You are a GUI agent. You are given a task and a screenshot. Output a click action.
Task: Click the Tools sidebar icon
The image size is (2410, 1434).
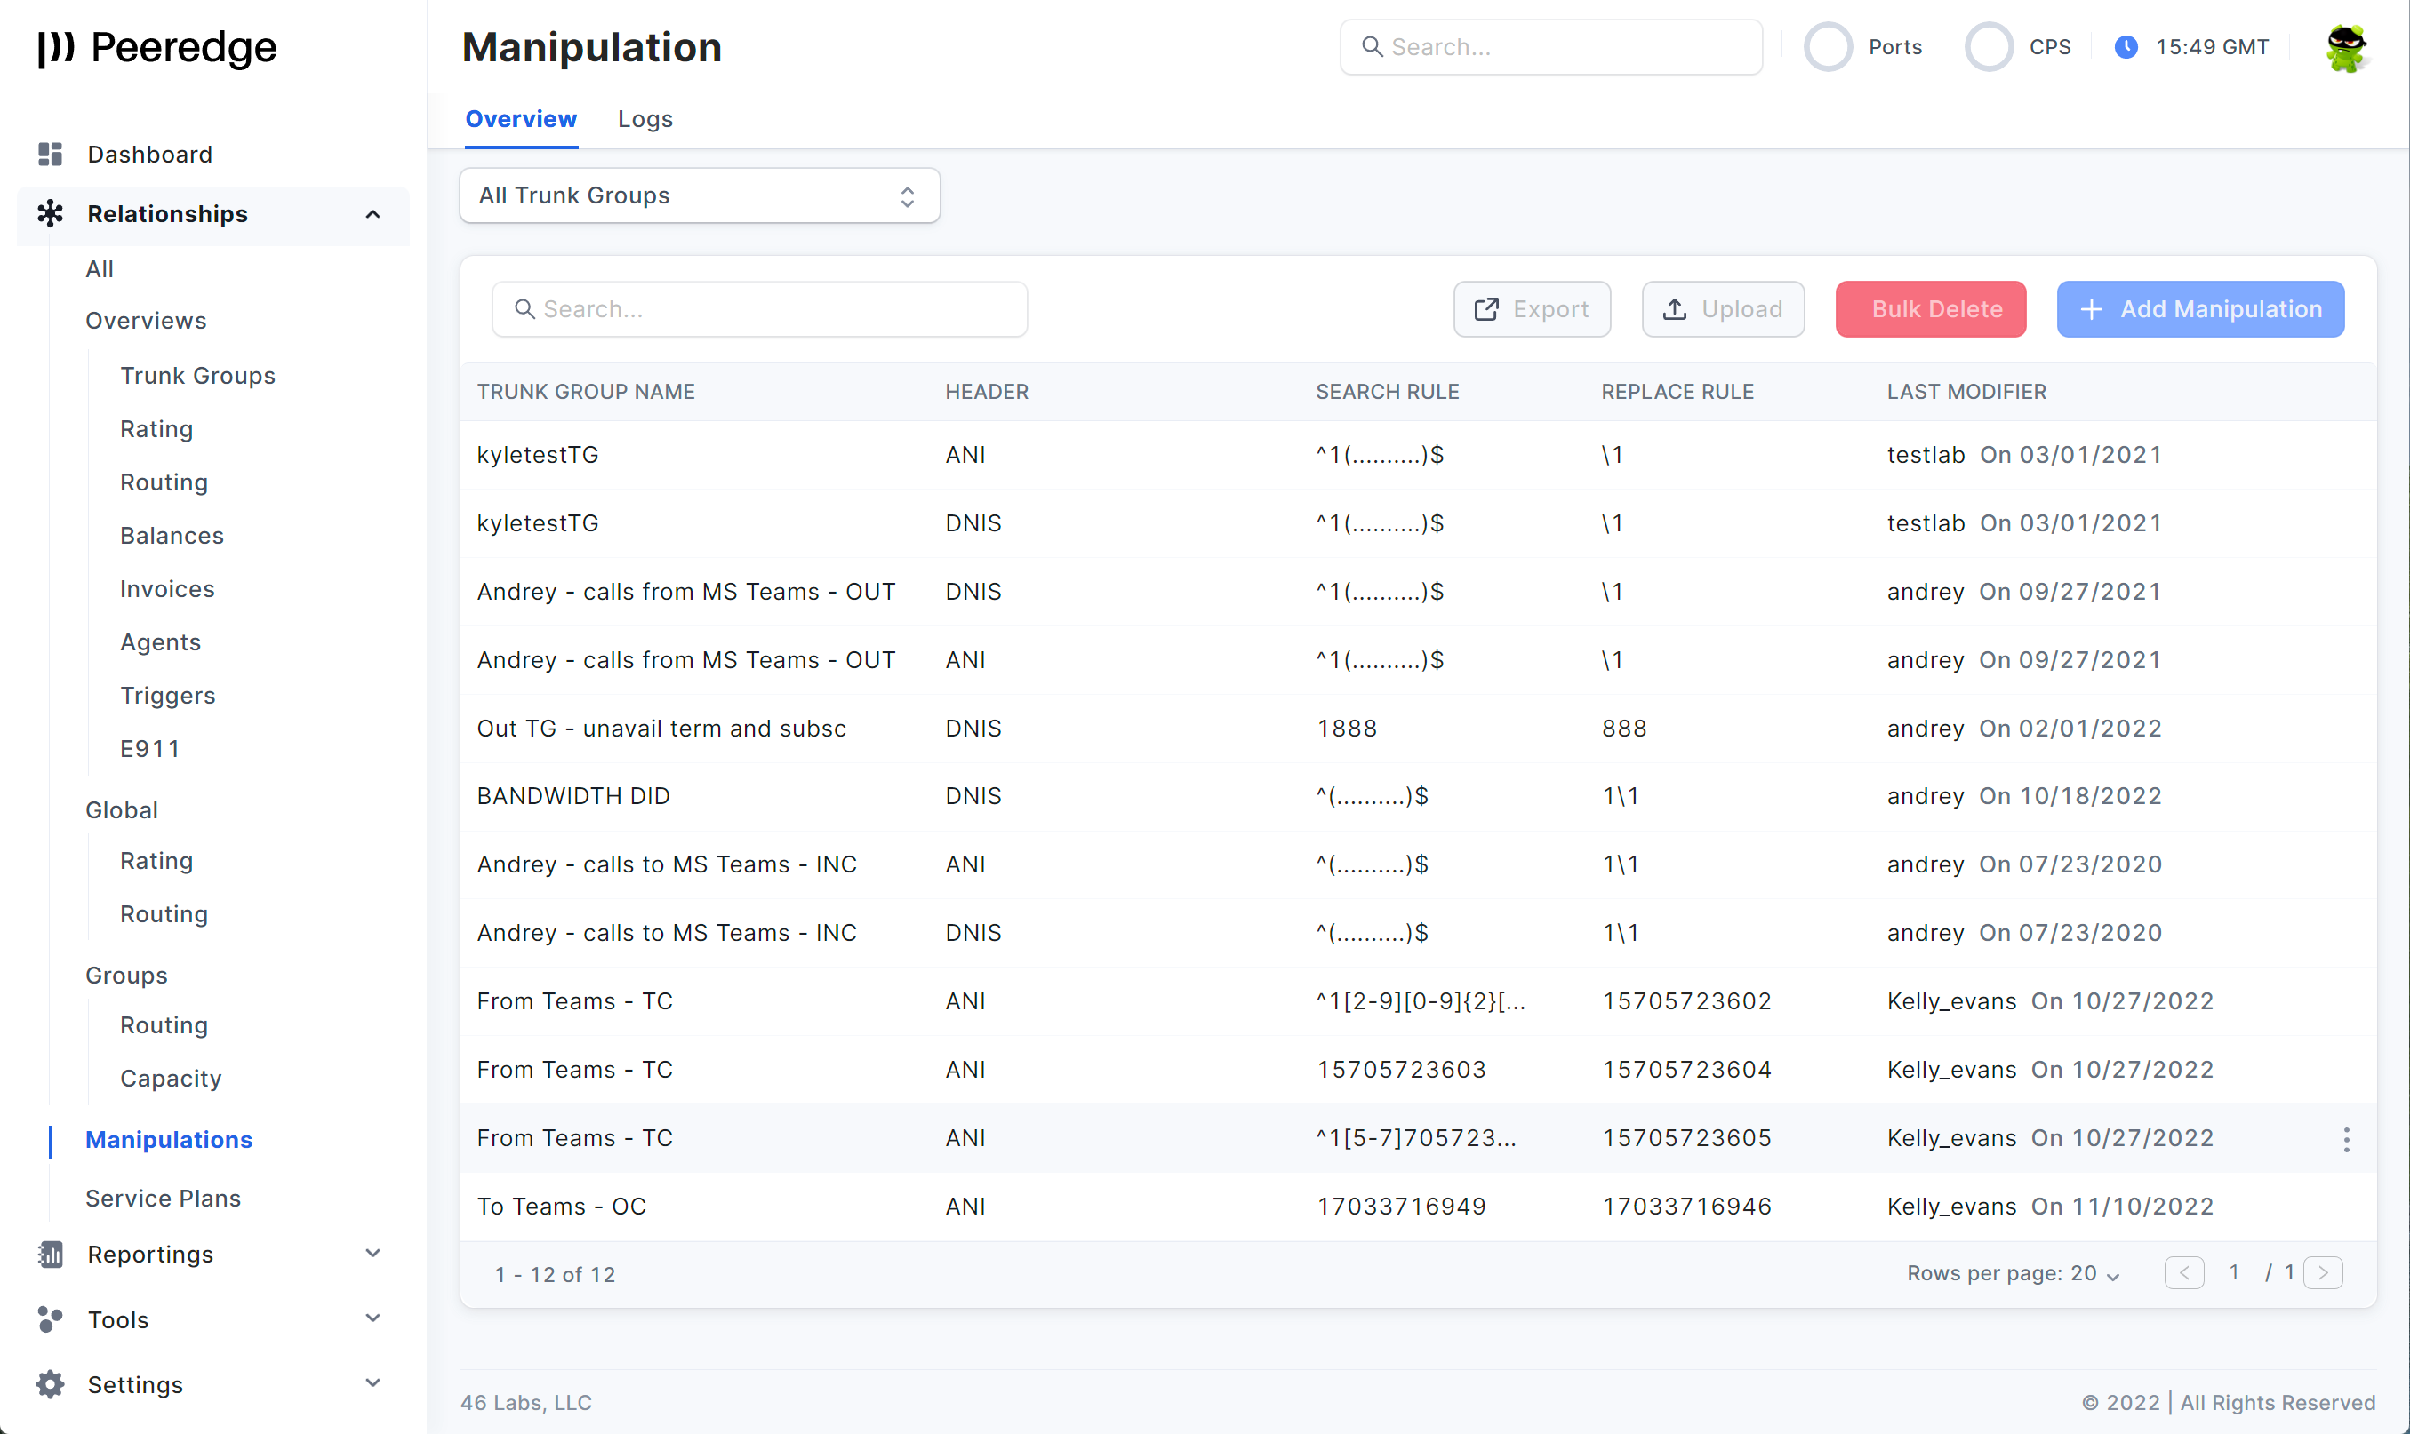(51, 1320)
